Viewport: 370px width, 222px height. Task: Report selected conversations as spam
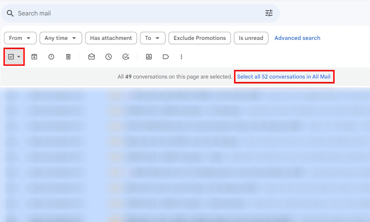[51, 57]
